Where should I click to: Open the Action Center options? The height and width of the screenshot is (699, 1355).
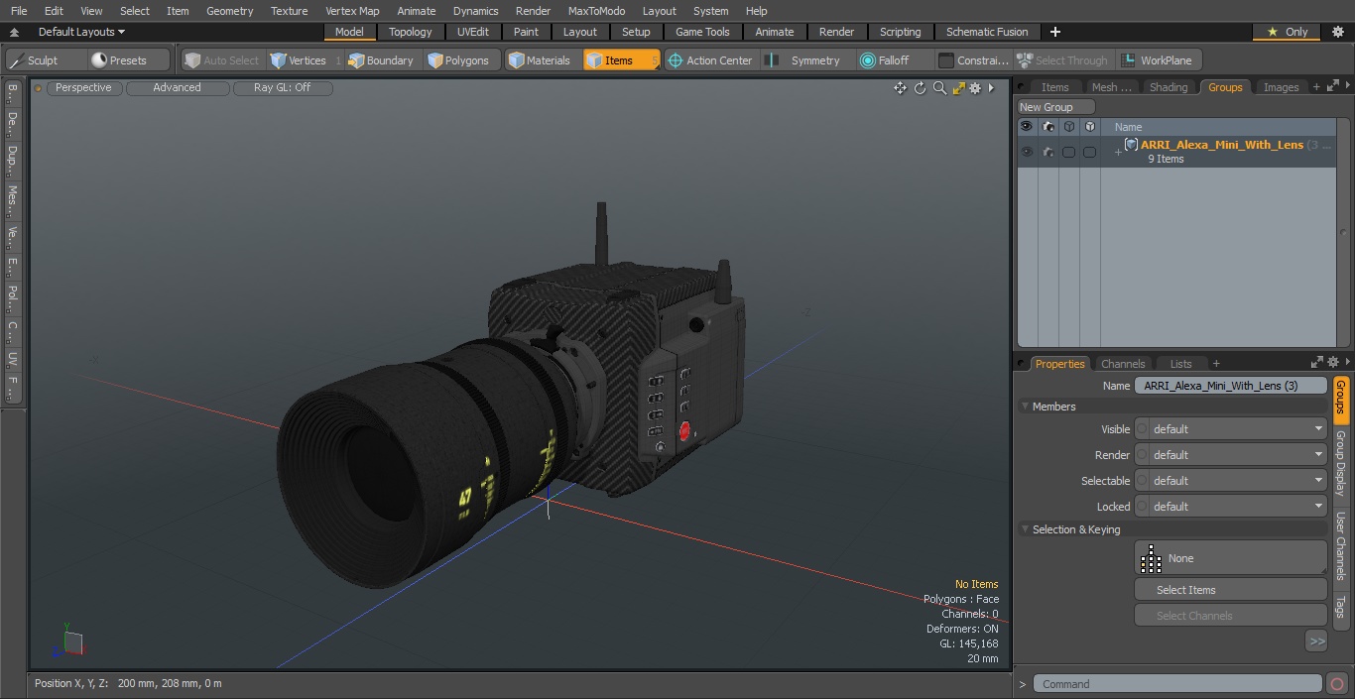[710, 60]
